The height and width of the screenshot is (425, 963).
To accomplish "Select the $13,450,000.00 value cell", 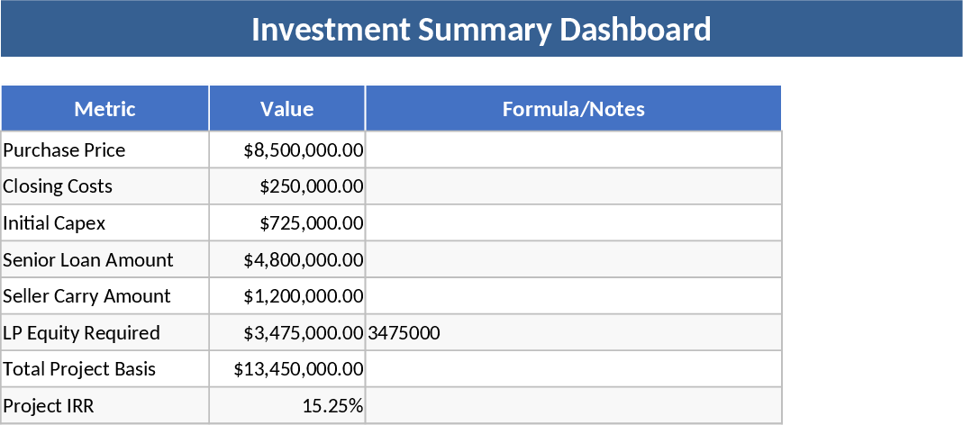I will [x=286, y=369].
